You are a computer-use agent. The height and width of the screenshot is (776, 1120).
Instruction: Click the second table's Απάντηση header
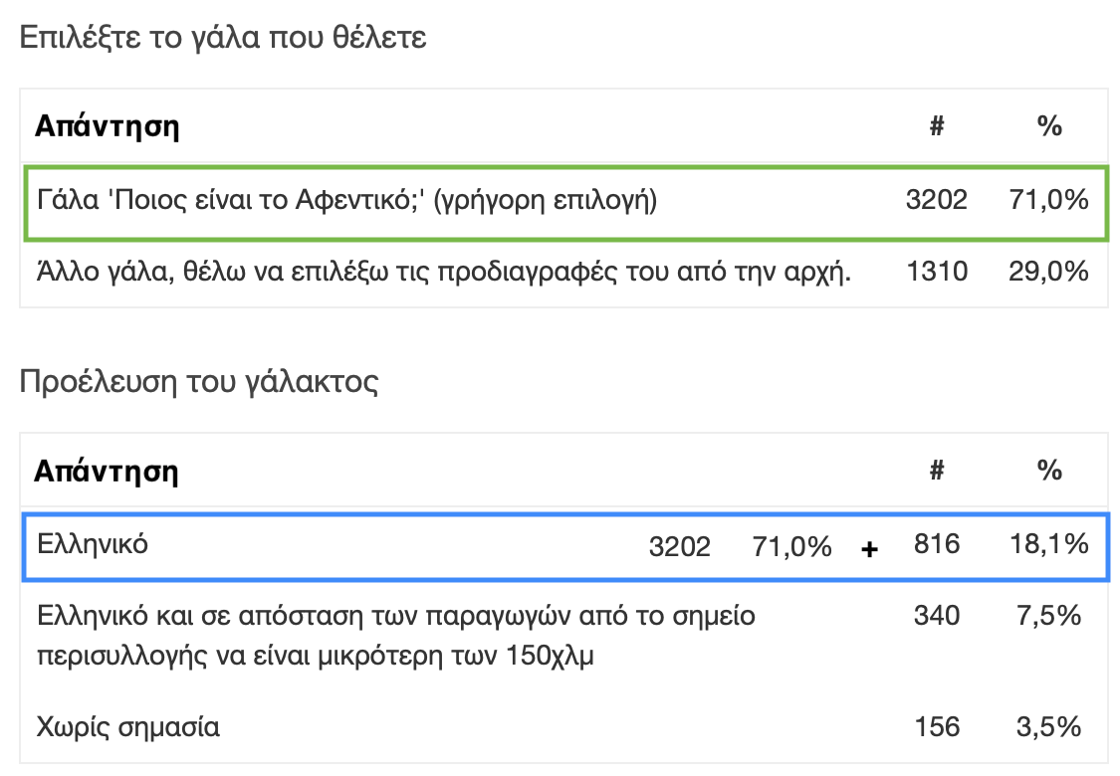tap(107, 472)
